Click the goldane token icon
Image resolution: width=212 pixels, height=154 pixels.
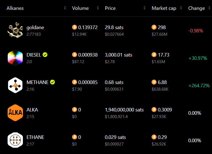point(15,30)
